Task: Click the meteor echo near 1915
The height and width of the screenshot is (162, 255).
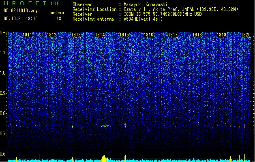Action: pyautogui.click(x=125, y=126)
